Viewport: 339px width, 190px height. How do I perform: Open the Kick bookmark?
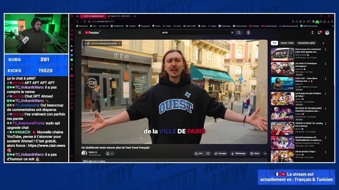point(93,26)
